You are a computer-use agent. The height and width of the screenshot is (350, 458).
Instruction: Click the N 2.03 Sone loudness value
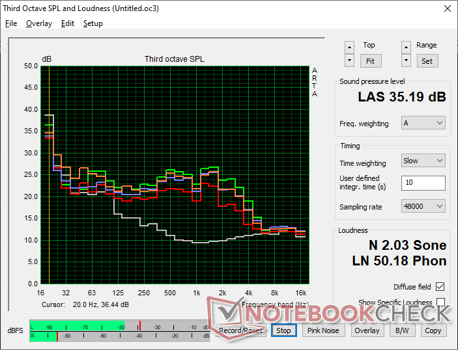407,245
